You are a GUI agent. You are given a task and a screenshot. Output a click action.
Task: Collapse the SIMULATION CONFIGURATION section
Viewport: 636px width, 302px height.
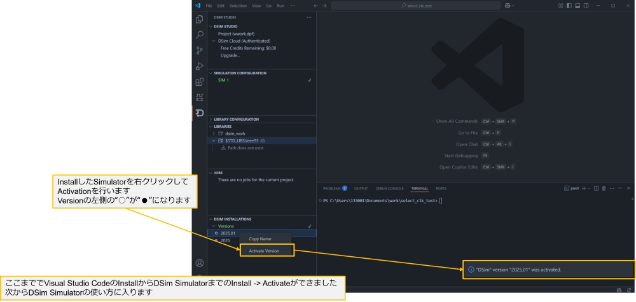(211, 73)
